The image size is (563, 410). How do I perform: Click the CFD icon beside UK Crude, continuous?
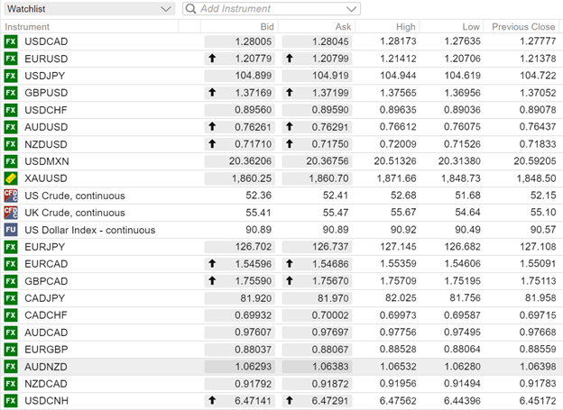click(11, 213)
